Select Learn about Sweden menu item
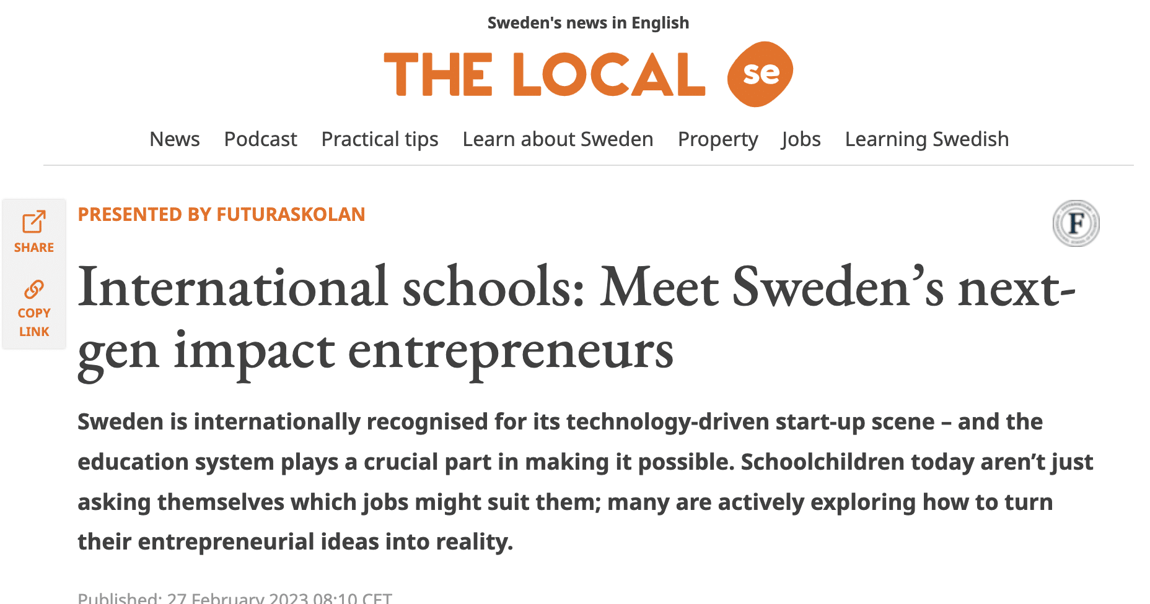 [x=558, y=139]
